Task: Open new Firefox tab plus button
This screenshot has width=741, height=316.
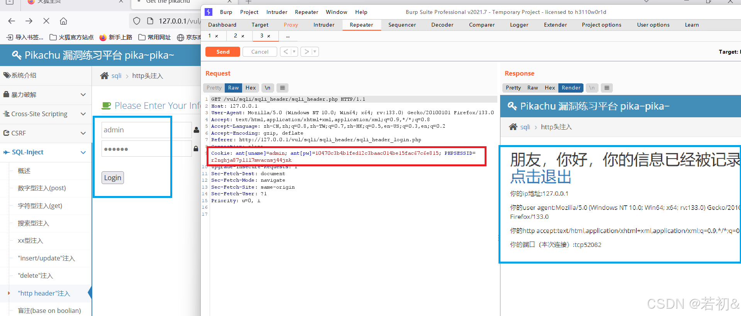Action: tap(249, 2)
